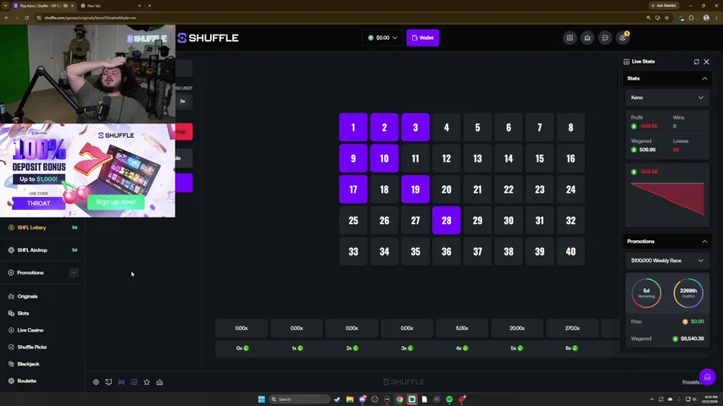
Task: Open File Explorer from the taskbar
Action: coord(350,399)
